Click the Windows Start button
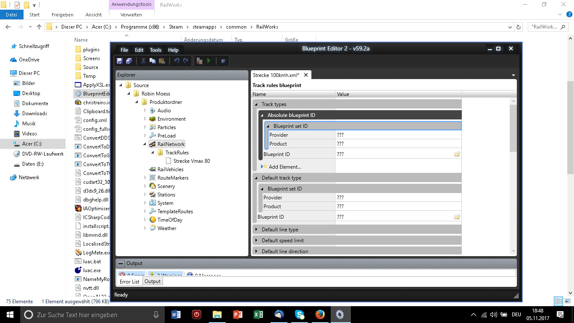This screenshot has height=323, width=574. [x=10, y=315]
